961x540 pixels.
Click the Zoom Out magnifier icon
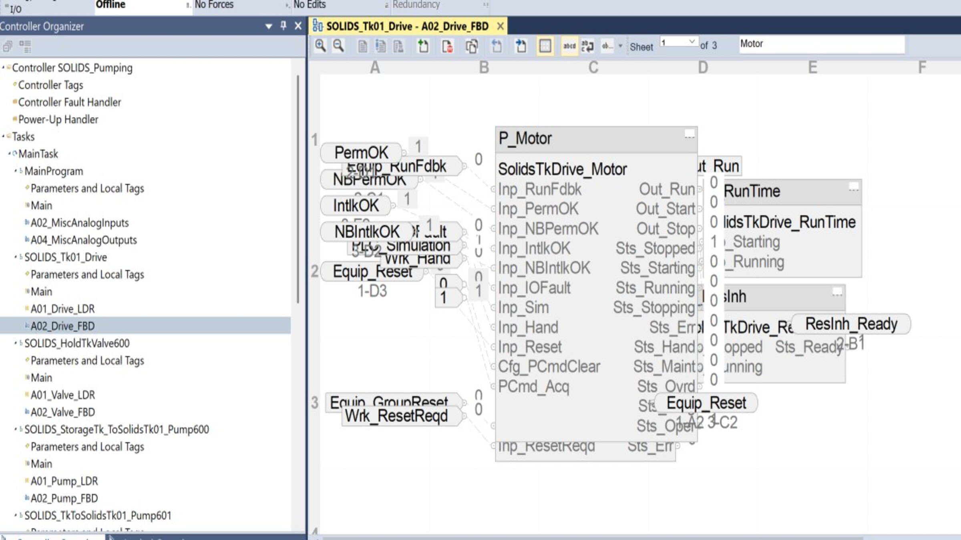point(339,46)
